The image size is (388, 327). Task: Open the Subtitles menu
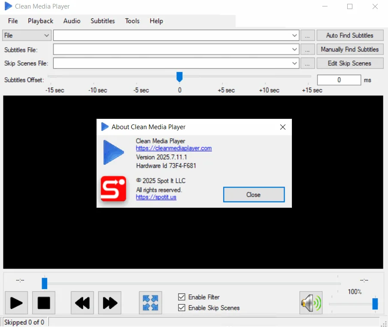pos(103,21)
